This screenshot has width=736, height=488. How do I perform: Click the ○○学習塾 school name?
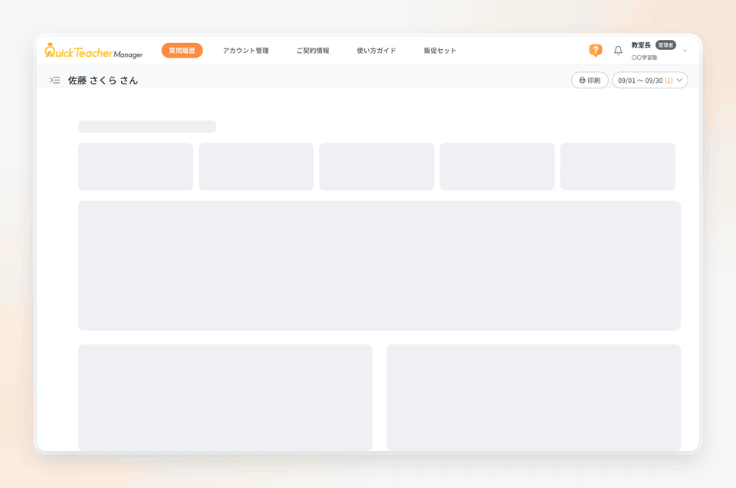point(644,58)
